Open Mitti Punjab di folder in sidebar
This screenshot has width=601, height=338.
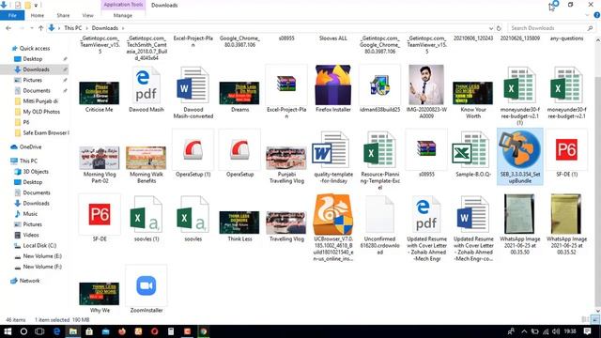pos(40,101)
